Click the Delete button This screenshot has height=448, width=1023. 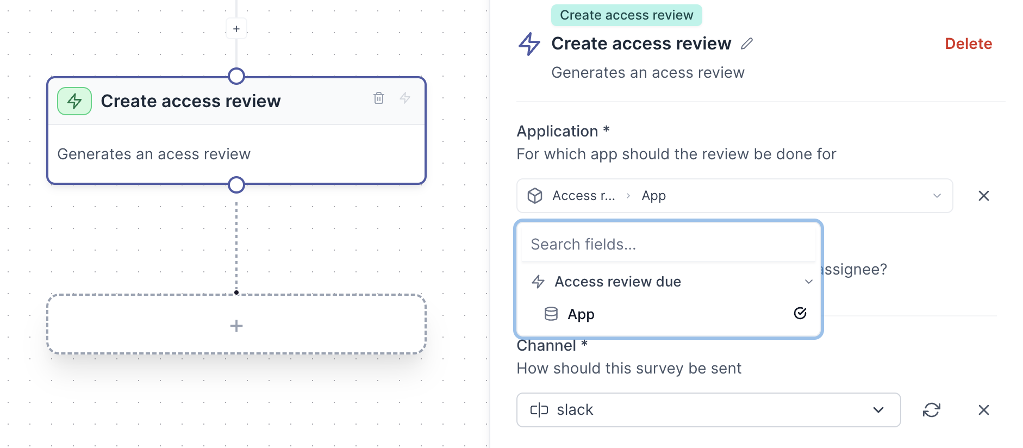[968, 43]
